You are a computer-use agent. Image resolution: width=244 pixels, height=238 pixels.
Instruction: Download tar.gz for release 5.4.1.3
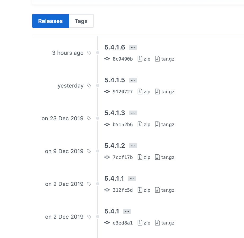165,125
